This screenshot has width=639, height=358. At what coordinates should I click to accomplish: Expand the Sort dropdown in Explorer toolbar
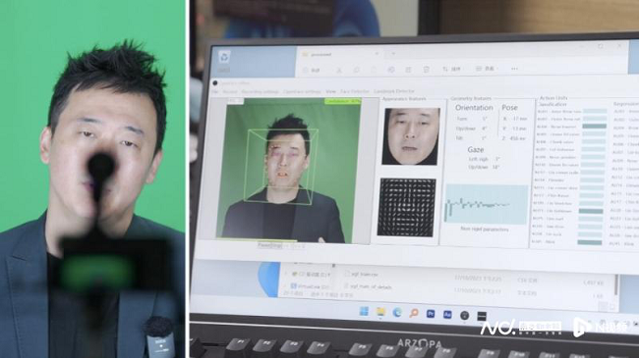coord(452,70)
